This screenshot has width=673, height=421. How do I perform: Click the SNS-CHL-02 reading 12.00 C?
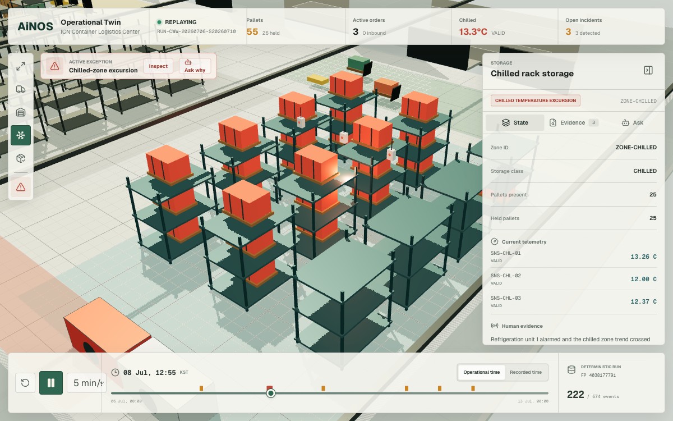[643, 279]
